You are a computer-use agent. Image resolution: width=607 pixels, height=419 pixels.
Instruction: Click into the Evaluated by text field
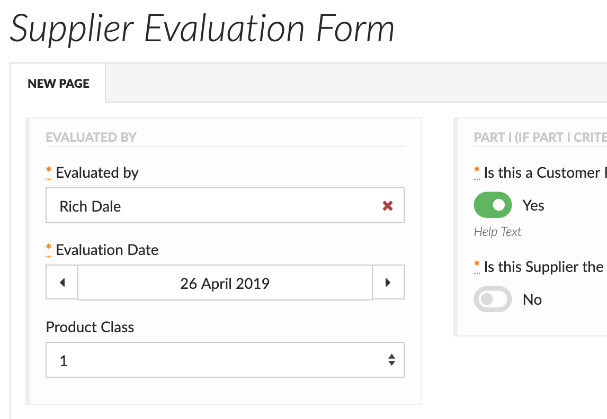tap(212, 206)
